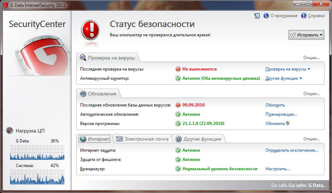Click Последняя проверка на вирусы label
This screenshot has height=193, width=332.
[x=112, y=69]
